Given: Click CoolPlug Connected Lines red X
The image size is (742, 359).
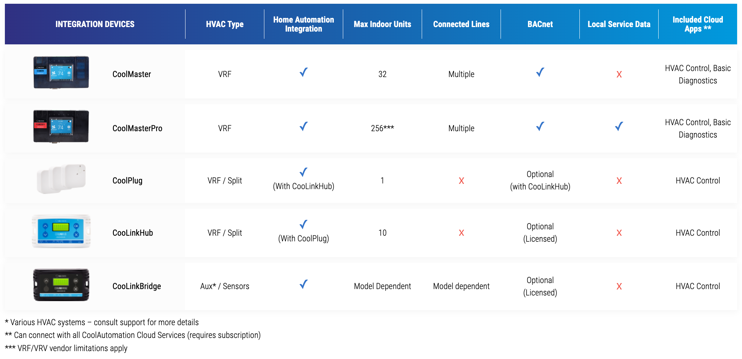Looking at the screenshot, I should [x=461, y=181].
